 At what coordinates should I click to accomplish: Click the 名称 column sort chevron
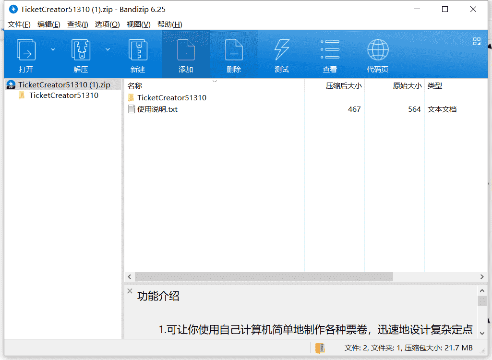[215, 82]
